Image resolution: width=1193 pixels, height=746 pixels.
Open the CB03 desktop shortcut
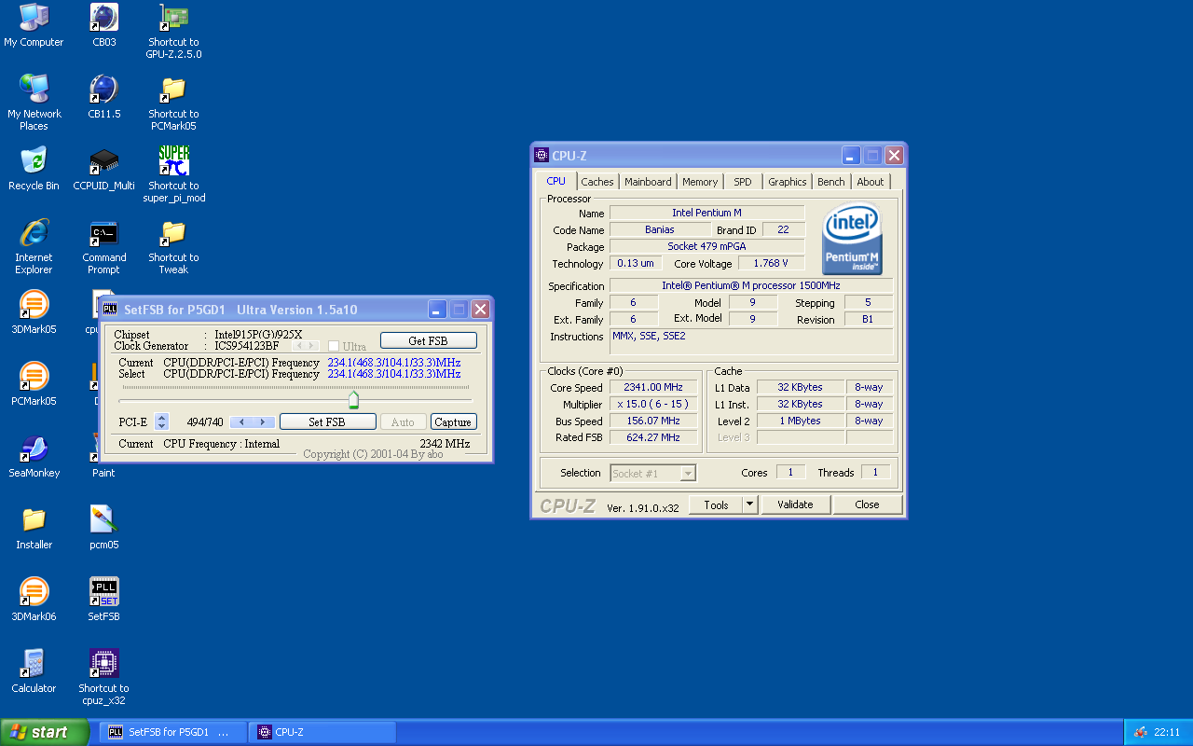pyautogui.click(x=103, y=25)
